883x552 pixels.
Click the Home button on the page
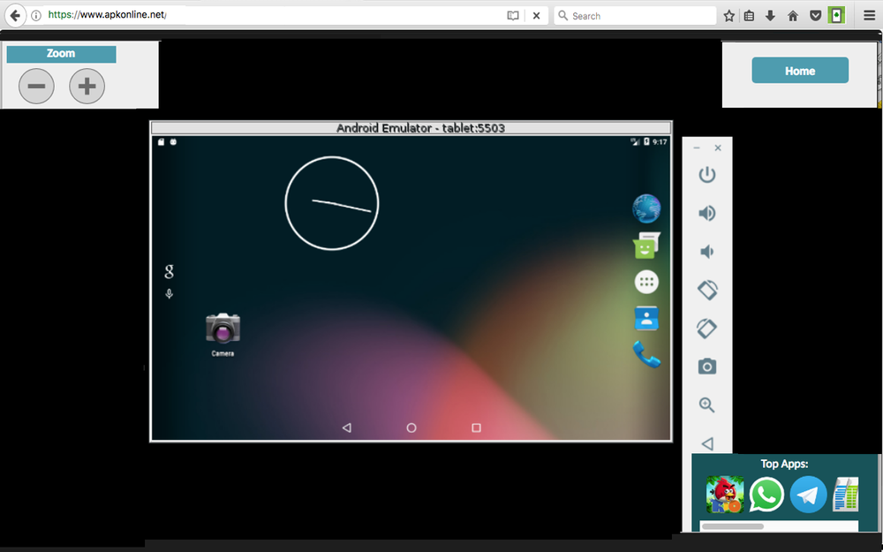pos(799,70)
